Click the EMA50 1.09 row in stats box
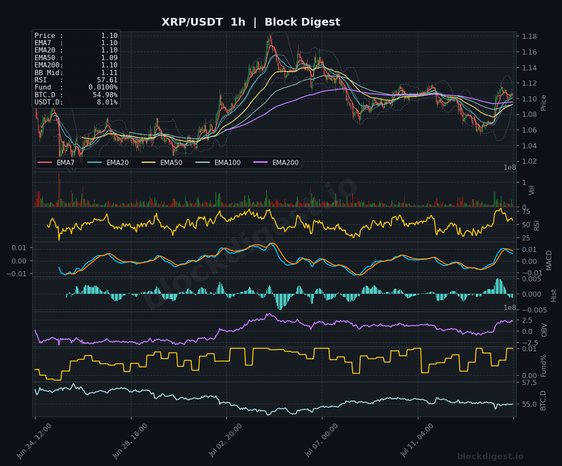Image resolution: width=562 pixels, height=466 pixels. 76,58
